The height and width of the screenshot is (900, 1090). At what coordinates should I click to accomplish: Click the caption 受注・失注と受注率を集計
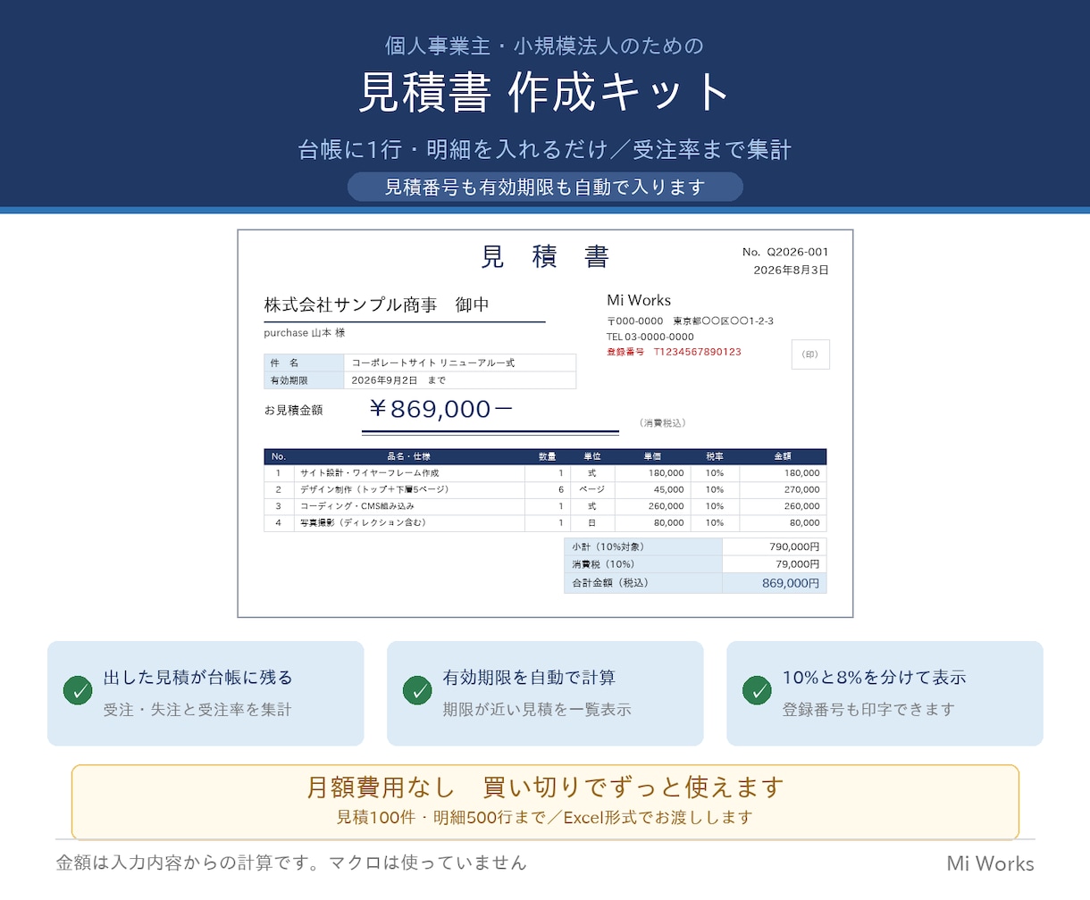[x=197, y=710]
